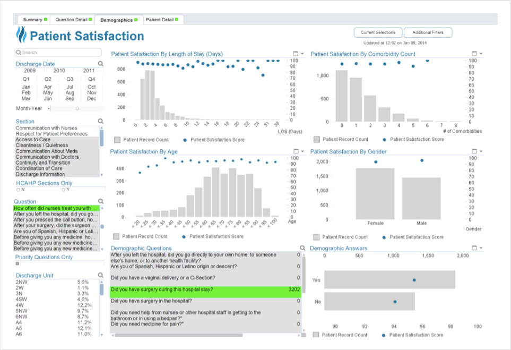Click the search icon next to Question header

point(101,201)
